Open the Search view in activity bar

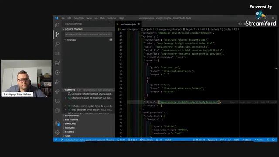pyautogui.click(x=57, y=44)
